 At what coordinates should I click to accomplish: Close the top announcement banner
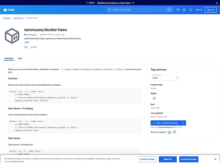[217, 3]
